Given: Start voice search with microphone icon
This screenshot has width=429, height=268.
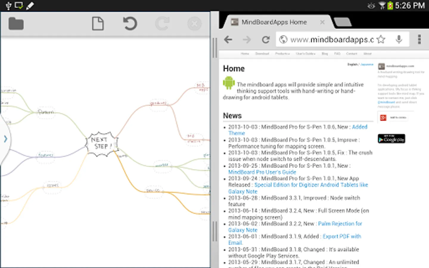Looking at the screenshot, I should (x=399, y=39).
